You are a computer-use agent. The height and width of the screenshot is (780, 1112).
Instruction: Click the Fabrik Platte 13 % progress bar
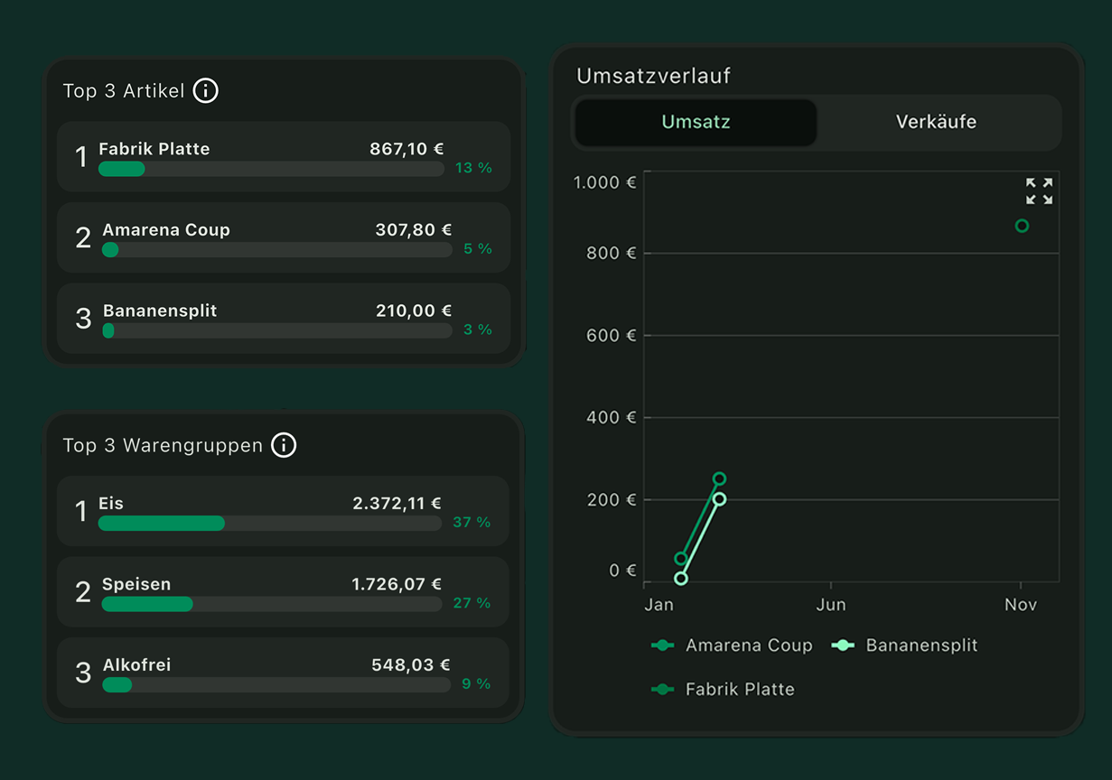[x=271, y=169]
